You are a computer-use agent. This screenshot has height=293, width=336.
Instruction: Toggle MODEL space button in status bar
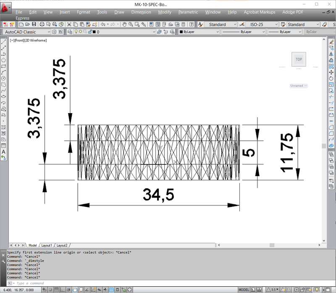(x=244, y=290)
